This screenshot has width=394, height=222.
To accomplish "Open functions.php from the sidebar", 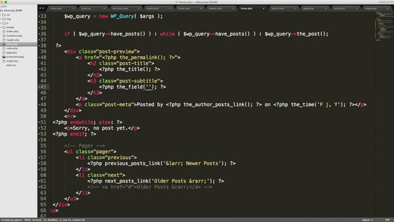I will click(14, 36).
